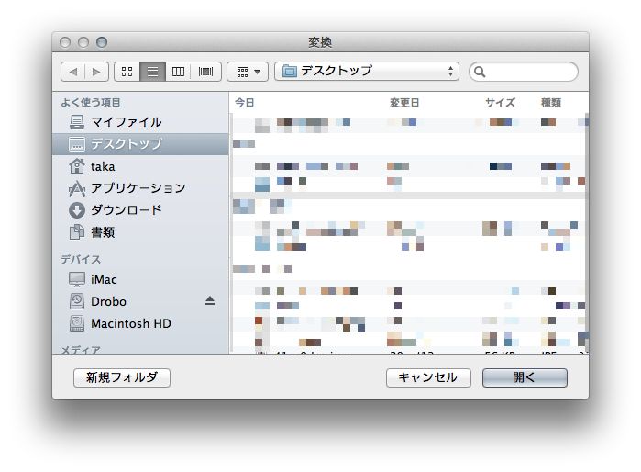Switch to Cover Flow view

pos(206,72)
